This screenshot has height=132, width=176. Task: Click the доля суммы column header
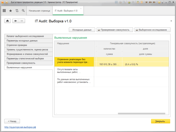145,54
